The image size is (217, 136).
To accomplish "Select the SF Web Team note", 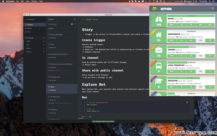I will click(x=62, y=100).
